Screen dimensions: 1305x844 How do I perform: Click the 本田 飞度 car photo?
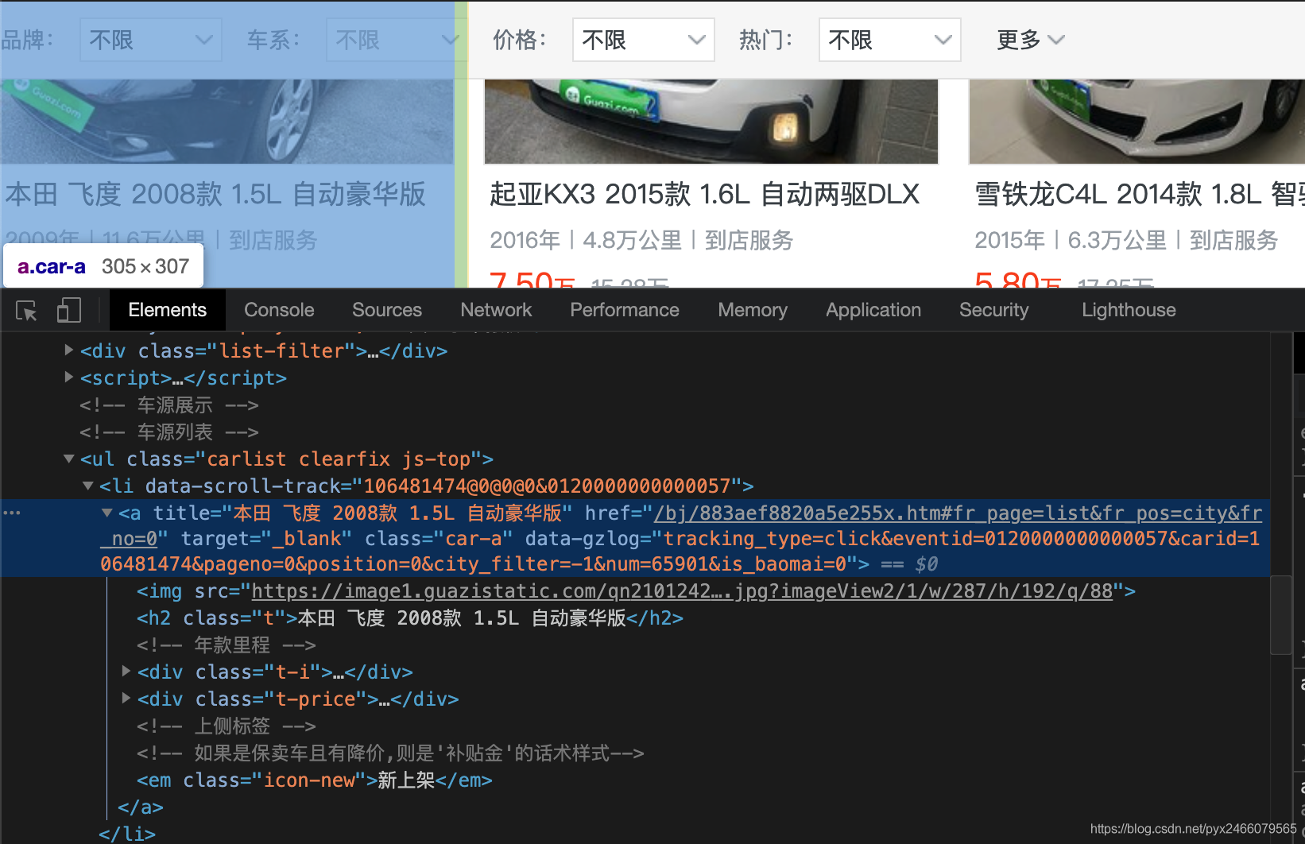coord(227,121)
